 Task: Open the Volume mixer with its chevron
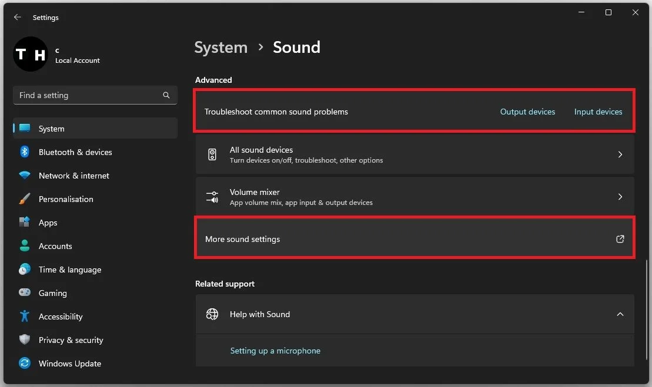(620, 197)
